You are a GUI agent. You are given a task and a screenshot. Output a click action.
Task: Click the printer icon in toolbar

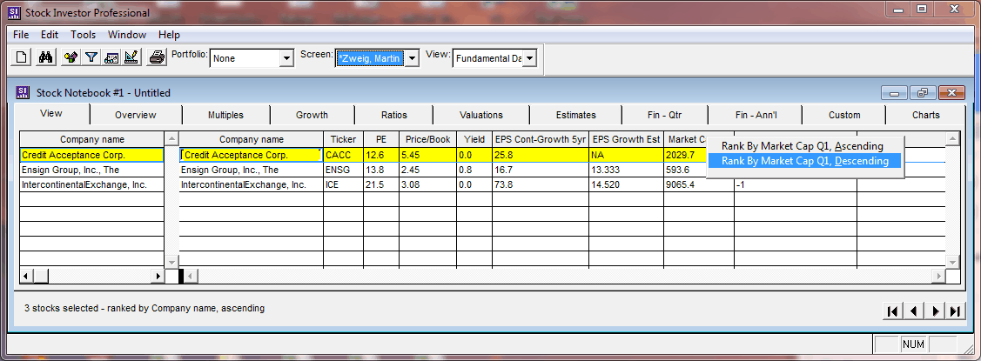[157, 58]
